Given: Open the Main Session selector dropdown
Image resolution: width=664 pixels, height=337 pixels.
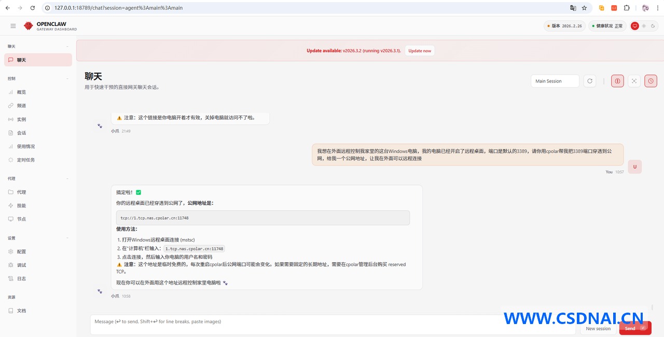Looking at the screenshot, I should click(555, 81).
